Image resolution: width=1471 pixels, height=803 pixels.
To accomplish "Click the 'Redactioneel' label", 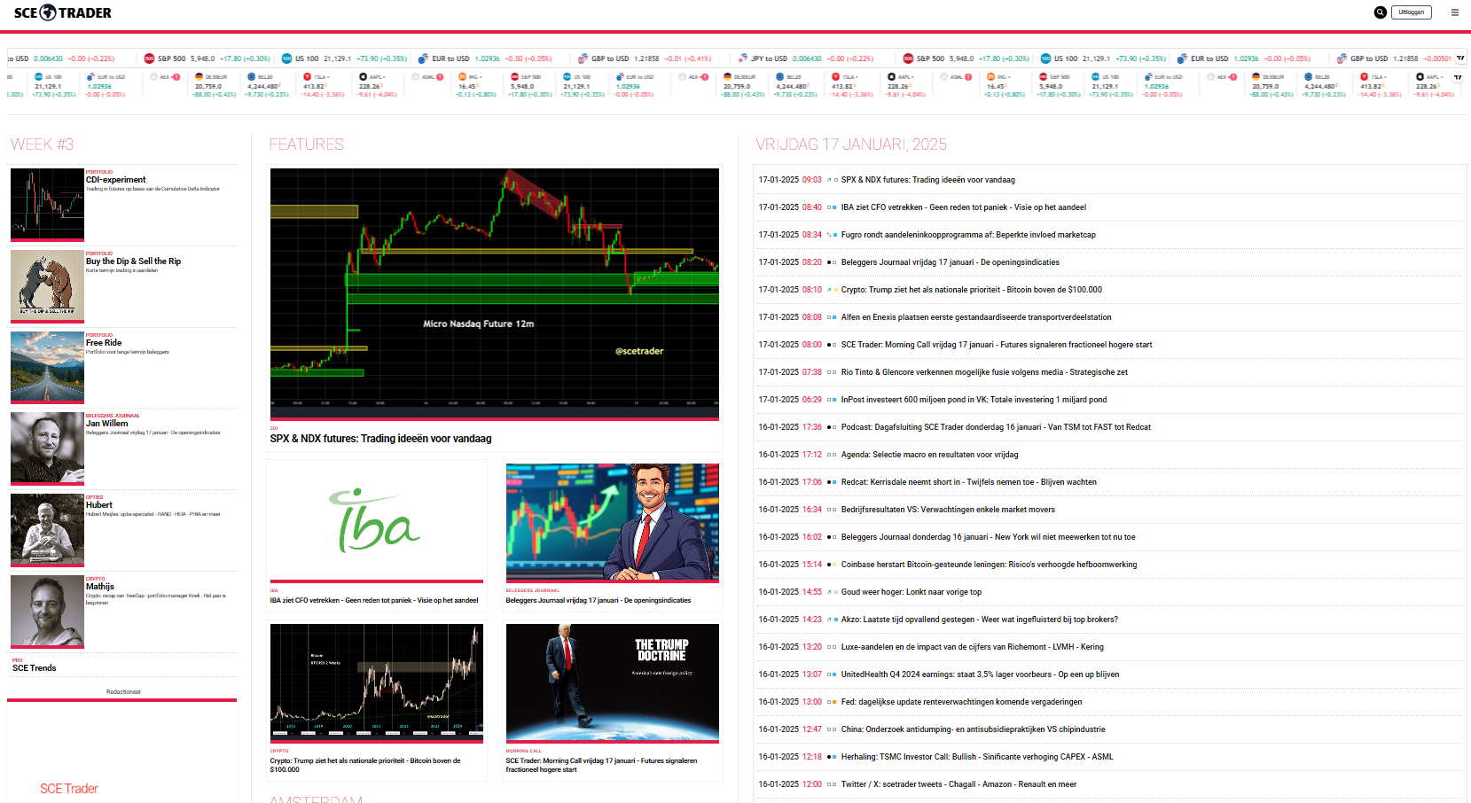I will click(123, 692).
